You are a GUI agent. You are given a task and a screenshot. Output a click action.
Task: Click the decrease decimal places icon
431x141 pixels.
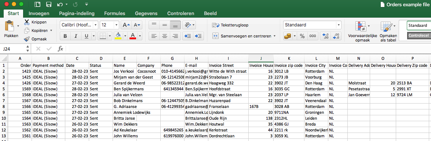click(336, 36)
